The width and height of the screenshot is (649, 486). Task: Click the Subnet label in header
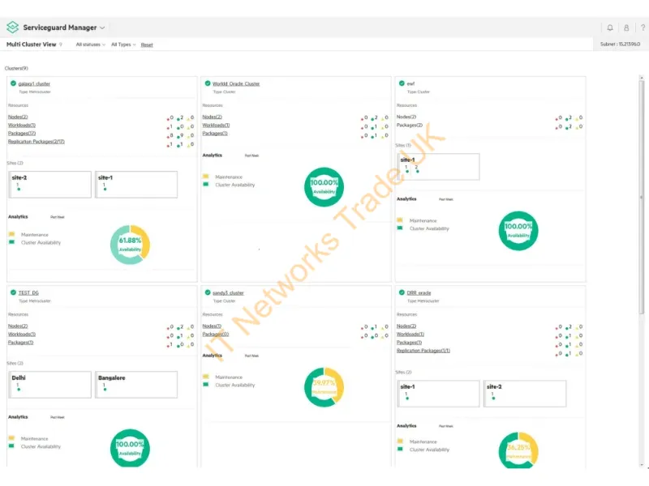coord(620,45)
